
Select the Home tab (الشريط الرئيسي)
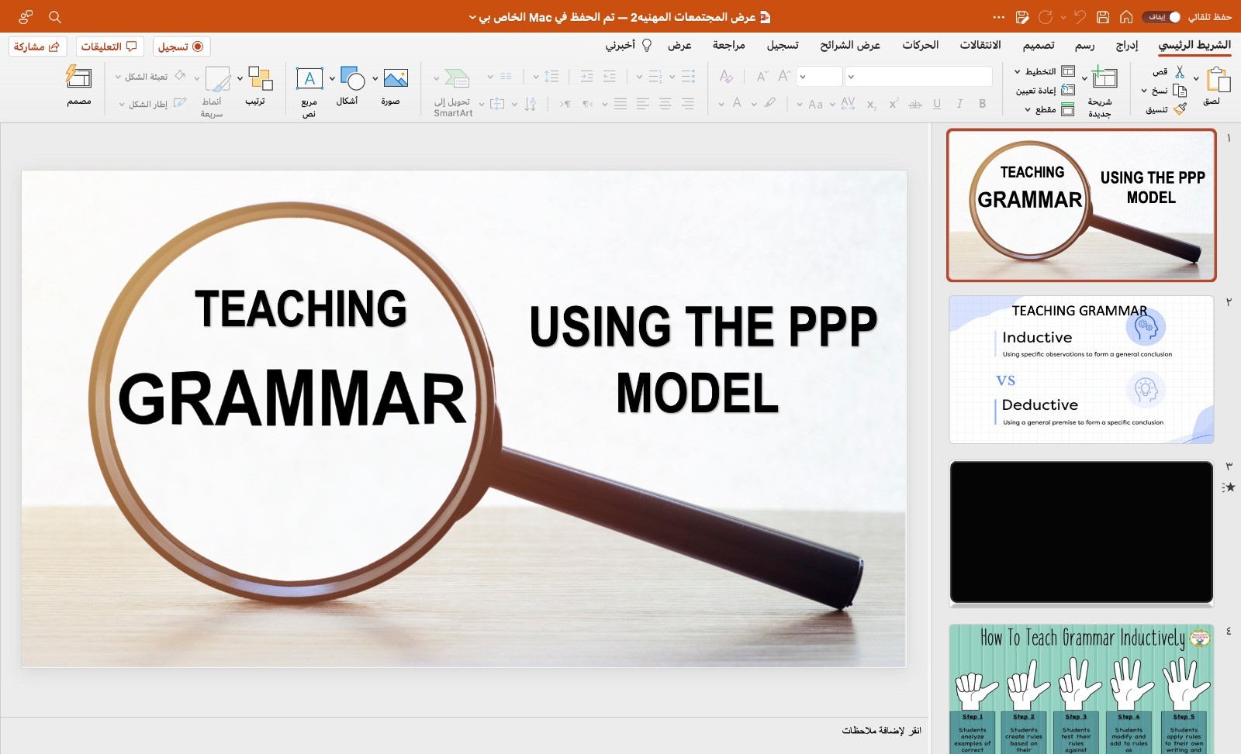tap(1194, 45)
